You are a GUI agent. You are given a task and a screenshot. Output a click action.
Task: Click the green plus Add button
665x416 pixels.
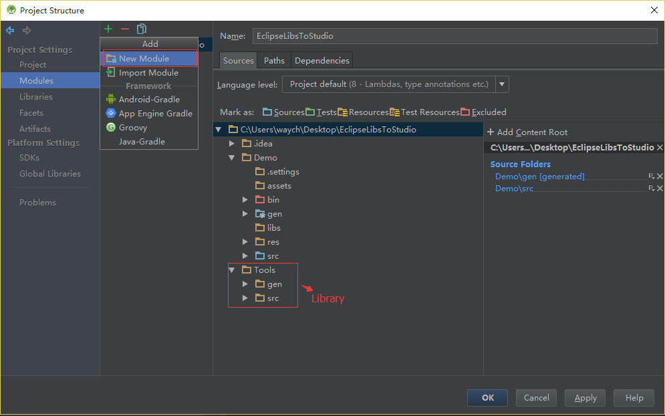pyautogui.click(x=108, y=29)
